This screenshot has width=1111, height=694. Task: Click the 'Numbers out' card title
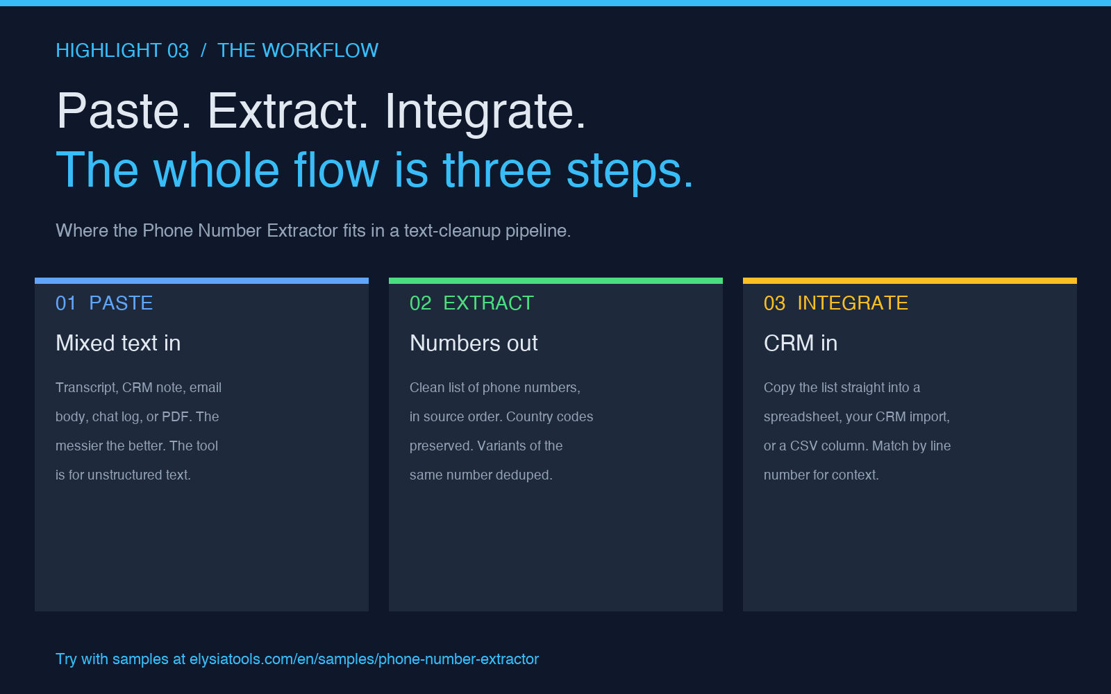(474, 343)
